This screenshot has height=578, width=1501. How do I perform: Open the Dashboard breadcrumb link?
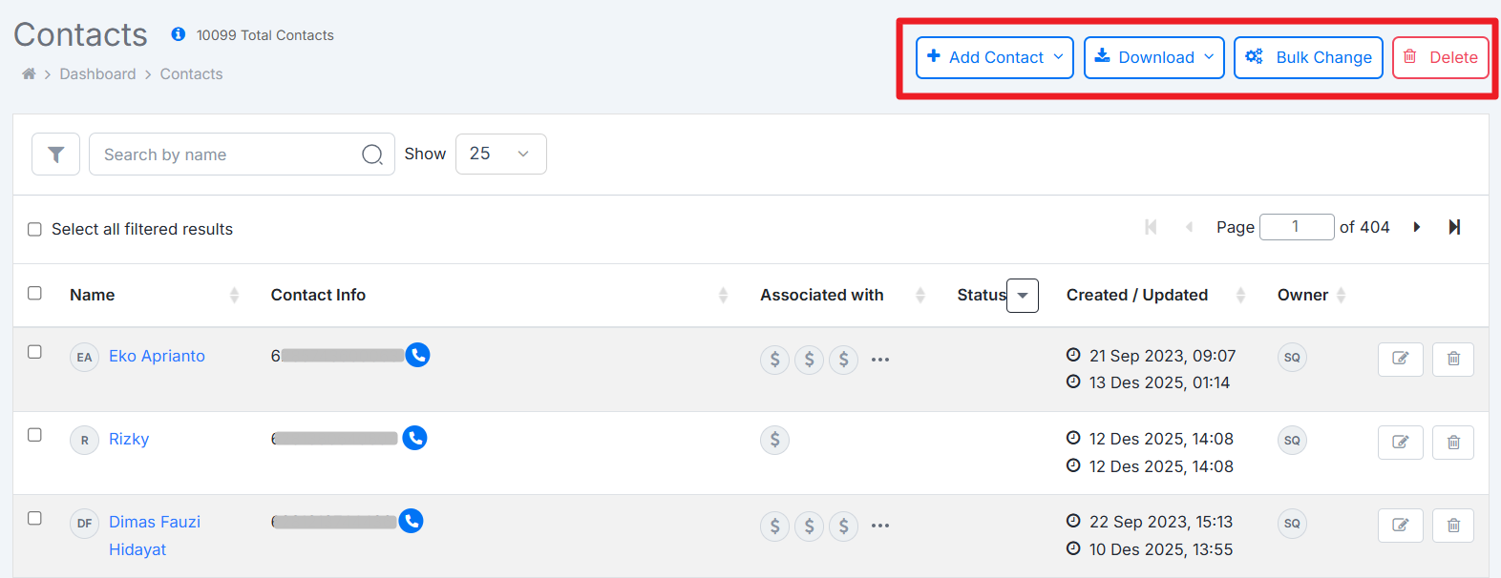tap(97, 74)
